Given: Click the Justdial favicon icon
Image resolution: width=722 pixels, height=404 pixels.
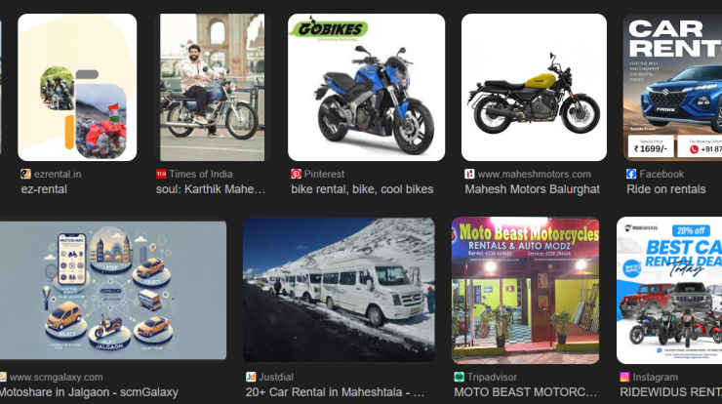Looking at the screenshot, I should [x=251, y=377].
